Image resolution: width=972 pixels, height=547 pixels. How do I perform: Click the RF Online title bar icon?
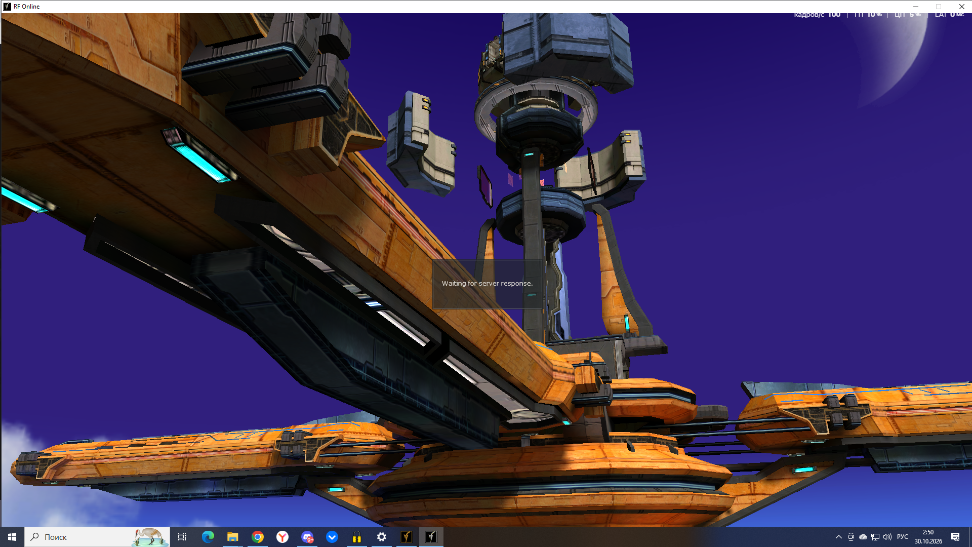[x=7, y=7]
